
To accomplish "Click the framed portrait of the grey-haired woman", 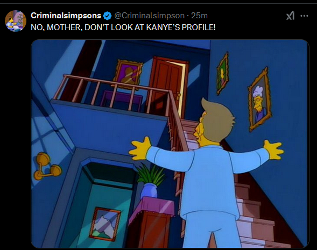I will point(260,100).
